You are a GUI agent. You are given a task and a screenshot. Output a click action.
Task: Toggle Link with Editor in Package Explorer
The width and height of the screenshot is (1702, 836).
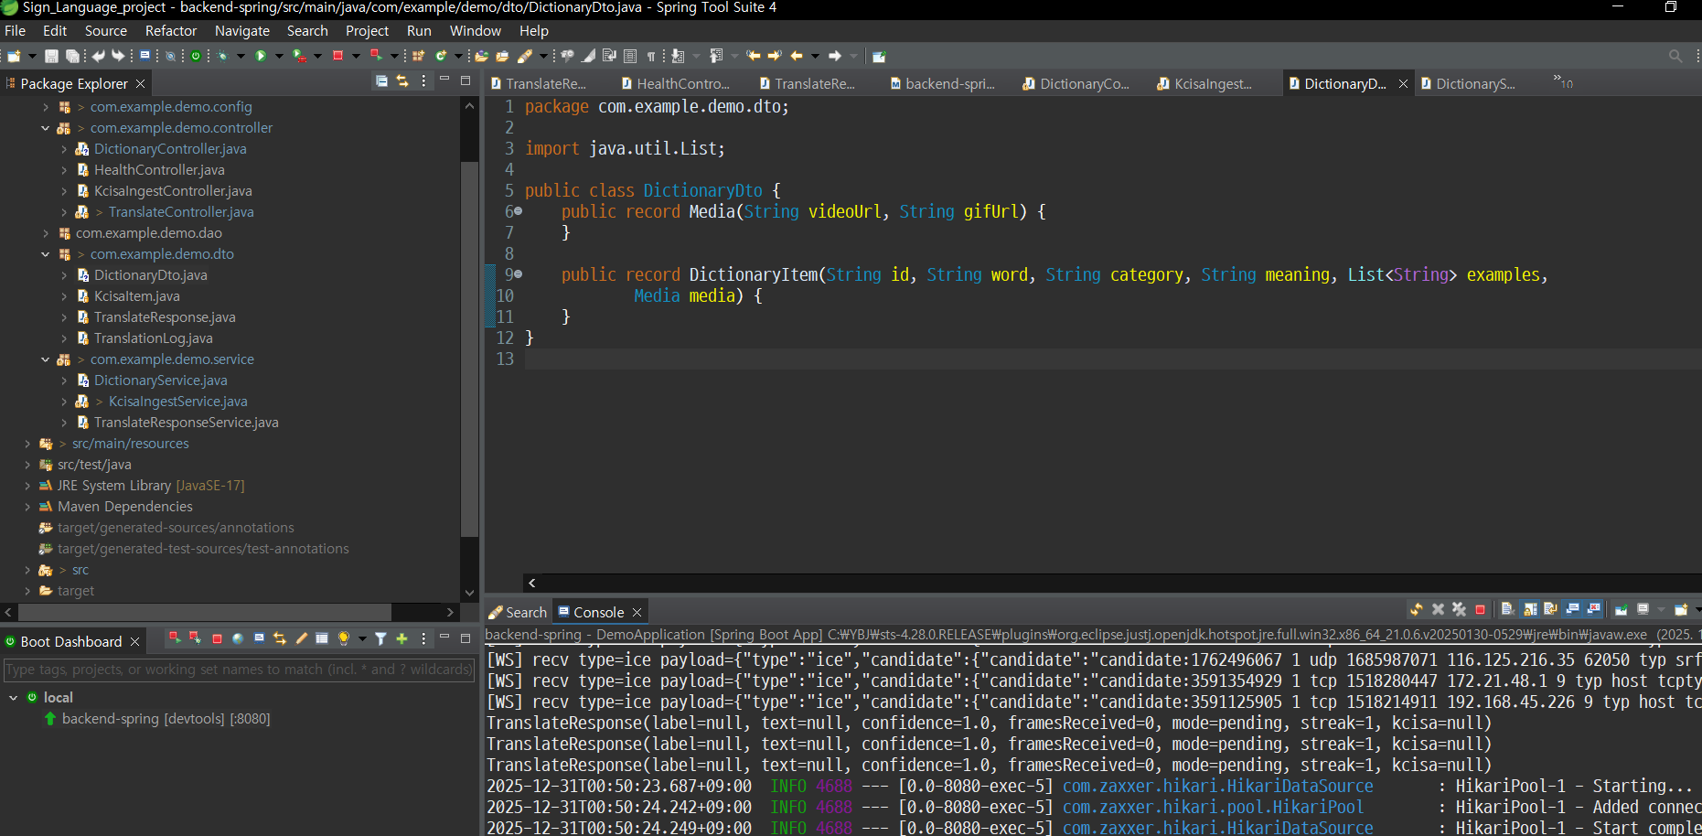click(402, 81)
